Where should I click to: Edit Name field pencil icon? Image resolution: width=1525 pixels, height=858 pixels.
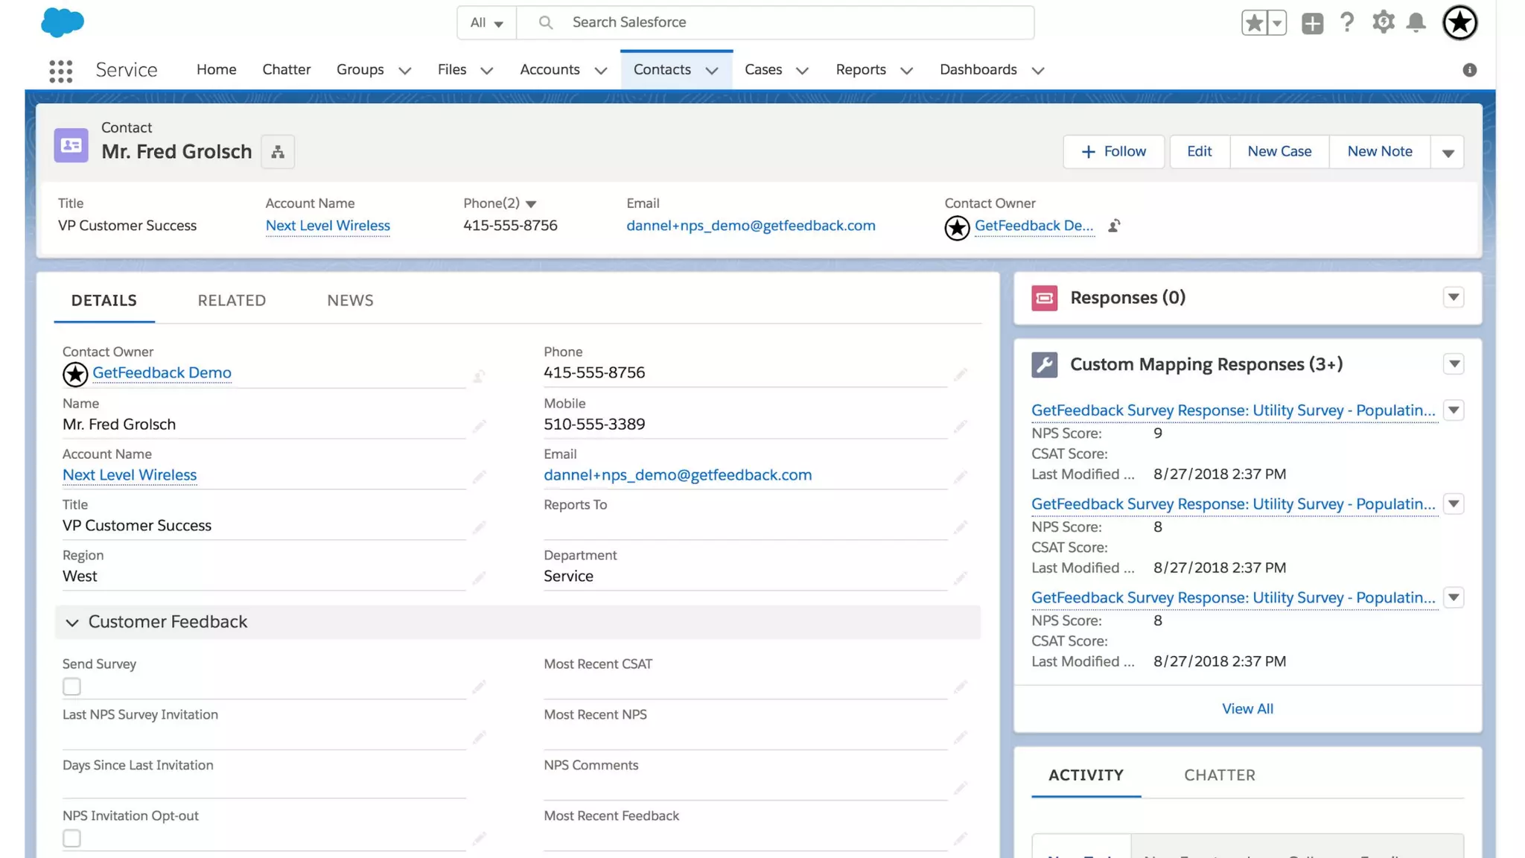click(x=479, y=425)
